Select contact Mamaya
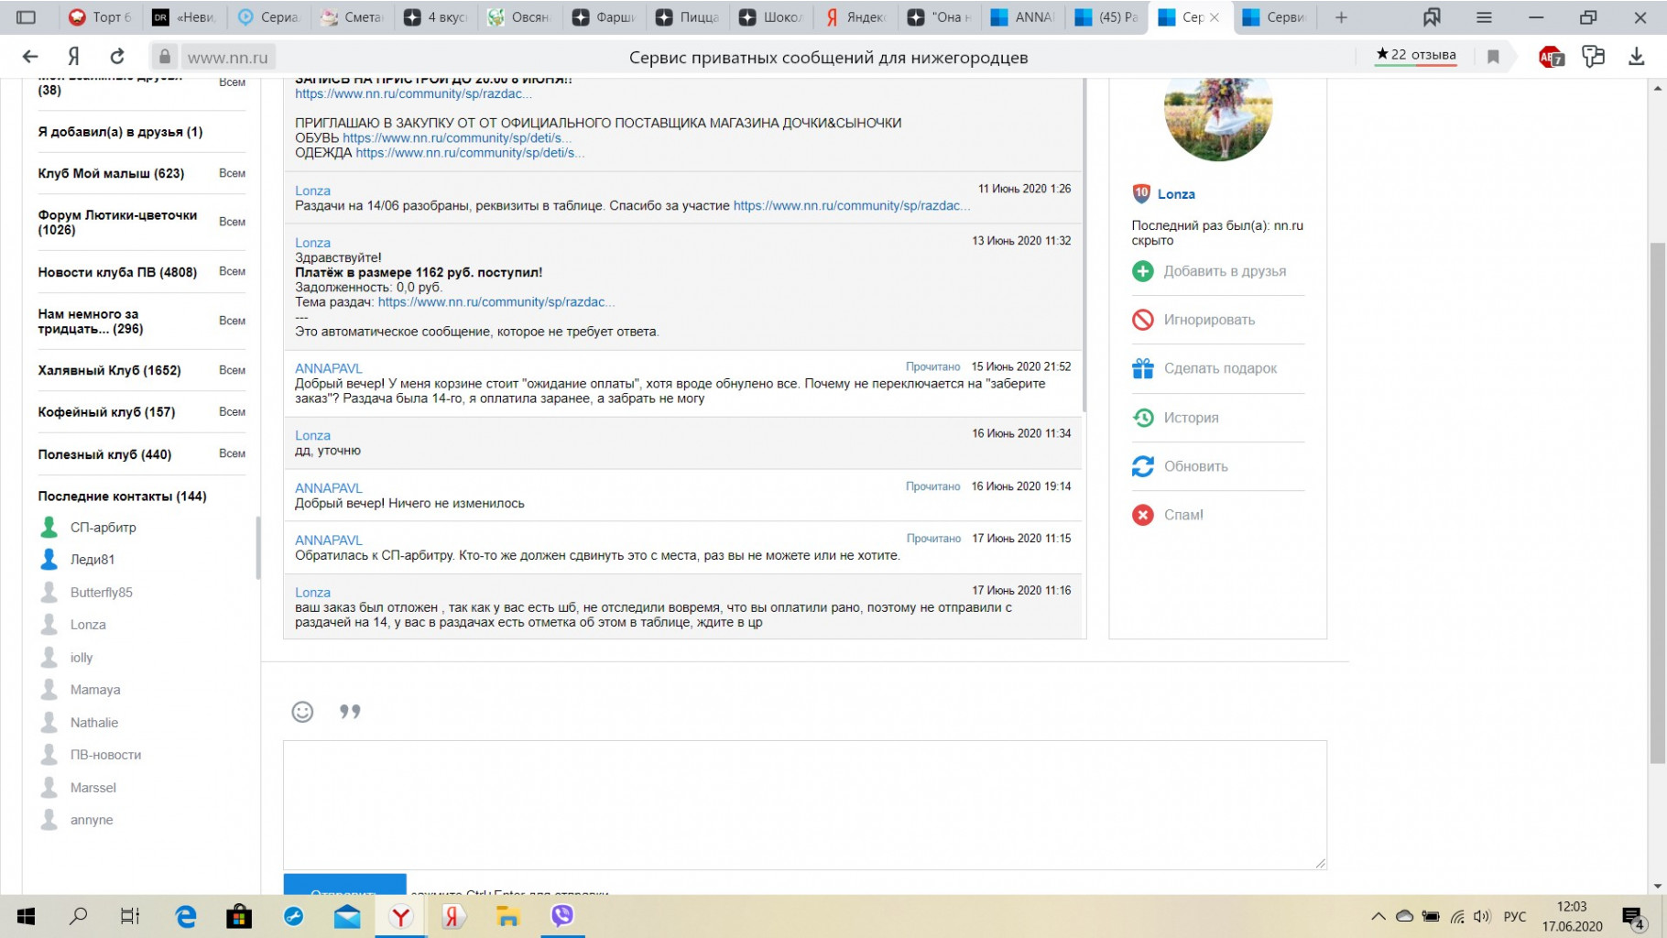Image resolution: width=1667 pixels, height=938 pixels. tap(95, 690)
